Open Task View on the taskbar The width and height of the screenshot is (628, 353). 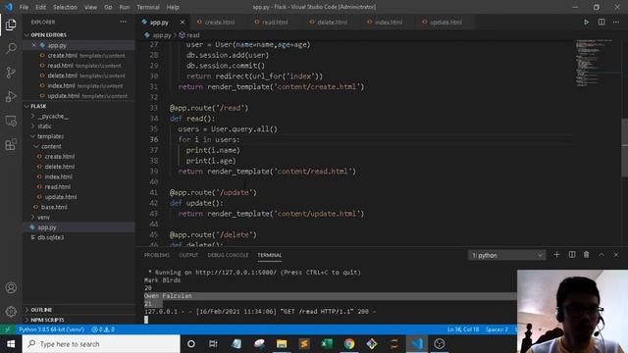[213, 344]
